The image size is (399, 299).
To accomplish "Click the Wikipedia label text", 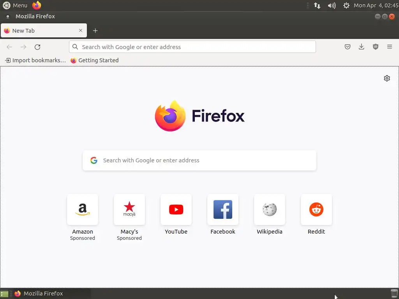I will click(x=270, y=232).
